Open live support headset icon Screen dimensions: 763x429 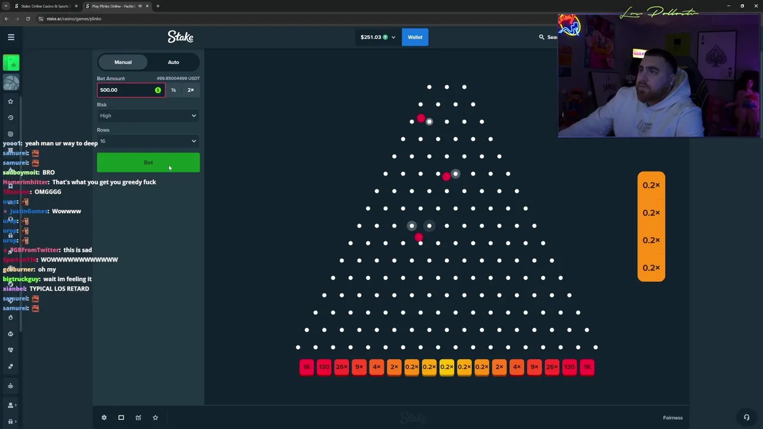(746, 417)
